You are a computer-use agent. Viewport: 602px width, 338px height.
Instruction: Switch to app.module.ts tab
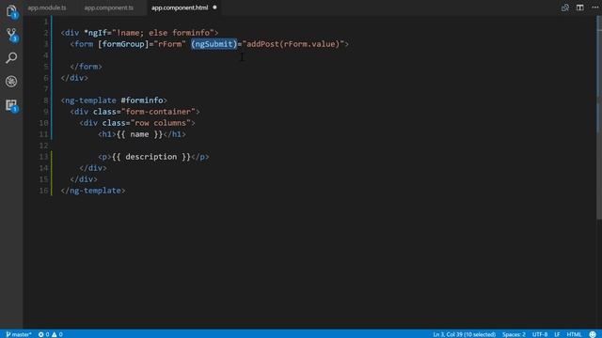(x=47, y=8)
